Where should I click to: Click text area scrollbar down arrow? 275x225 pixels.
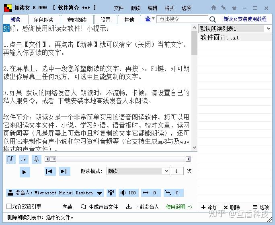click(194, 148)
